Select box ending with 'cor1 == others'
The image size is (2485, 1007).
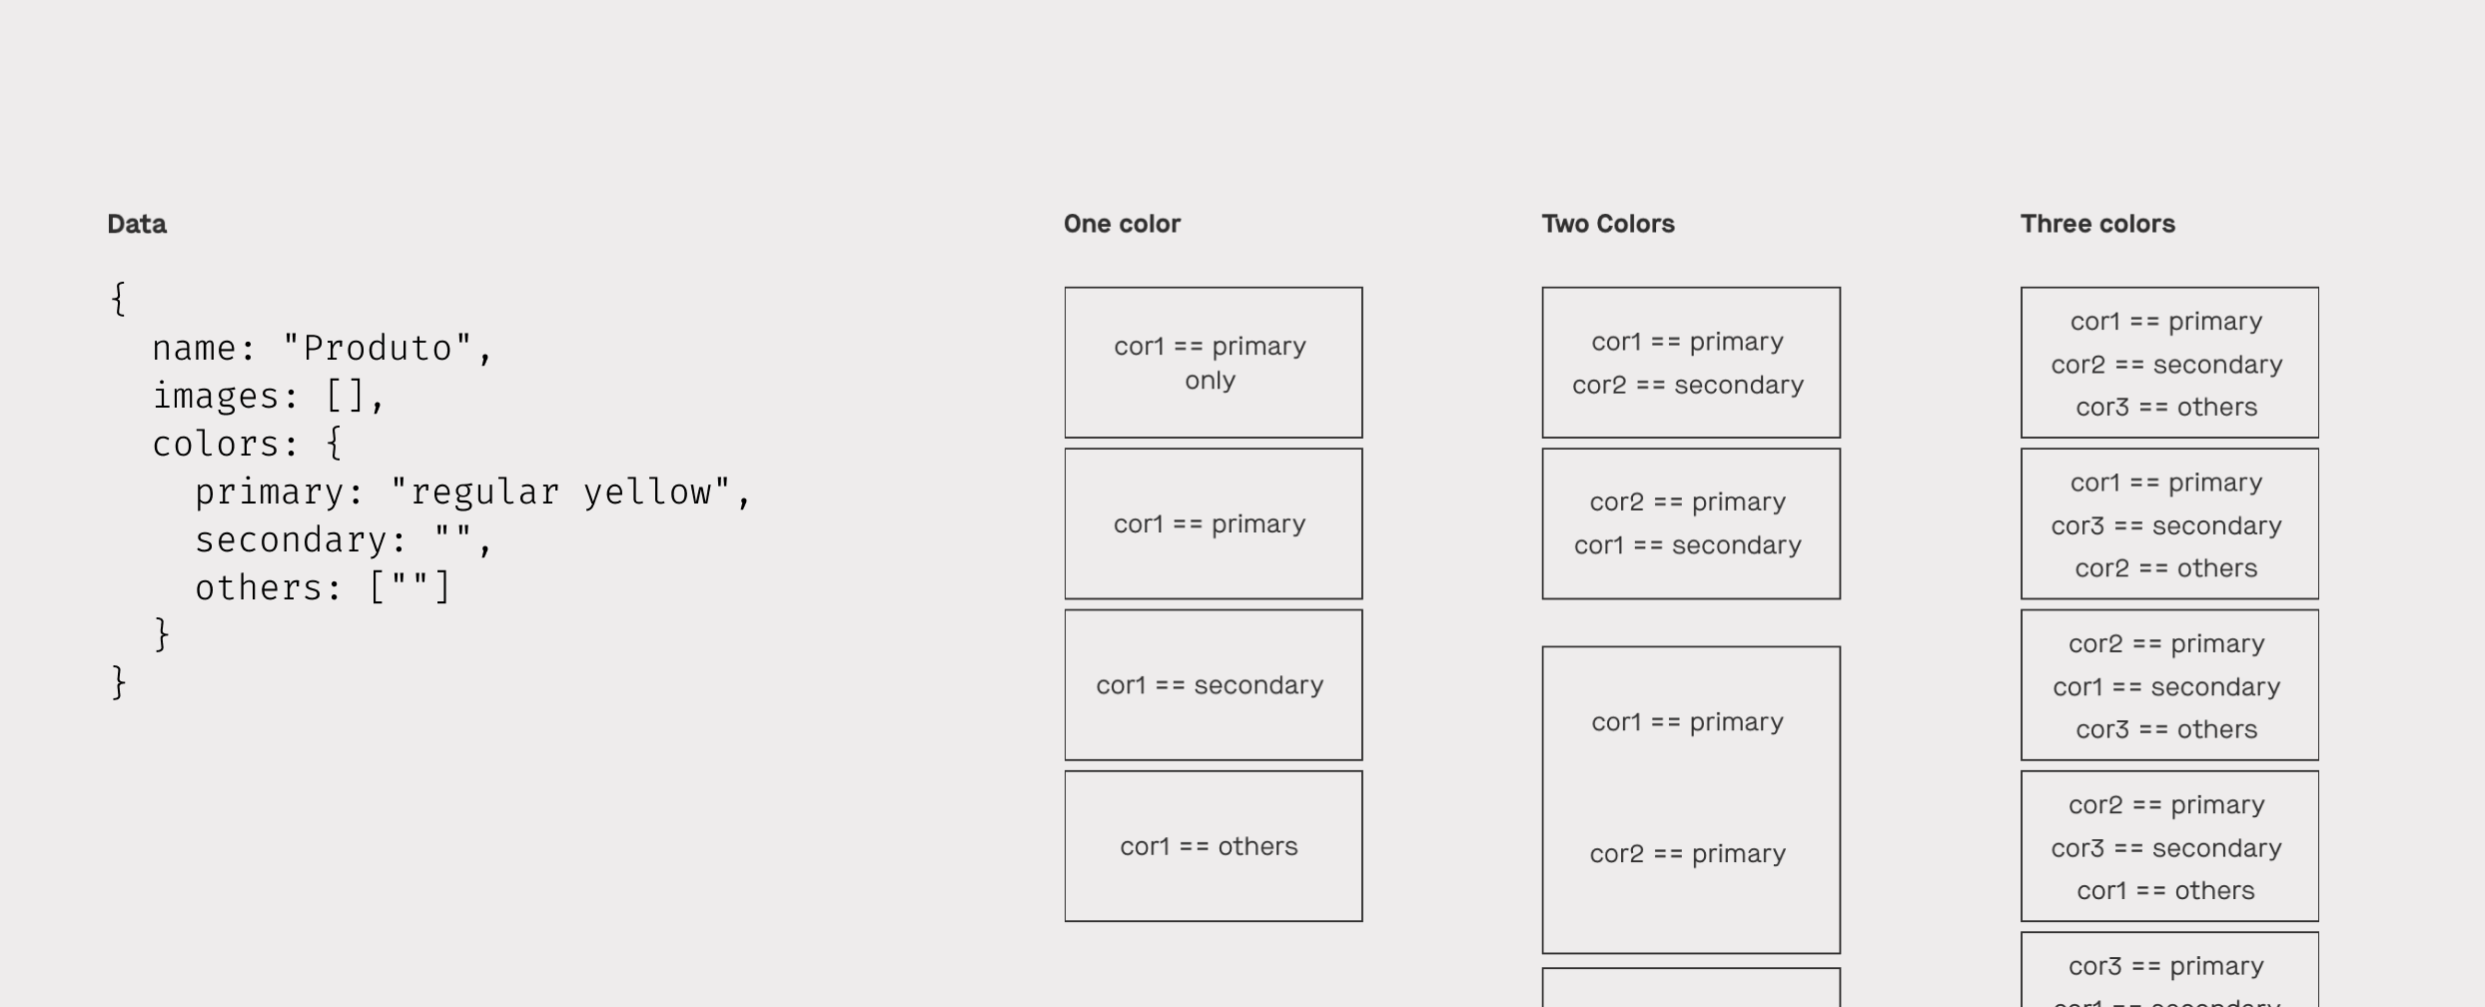pyautogui.click(x=2169, y=846)
